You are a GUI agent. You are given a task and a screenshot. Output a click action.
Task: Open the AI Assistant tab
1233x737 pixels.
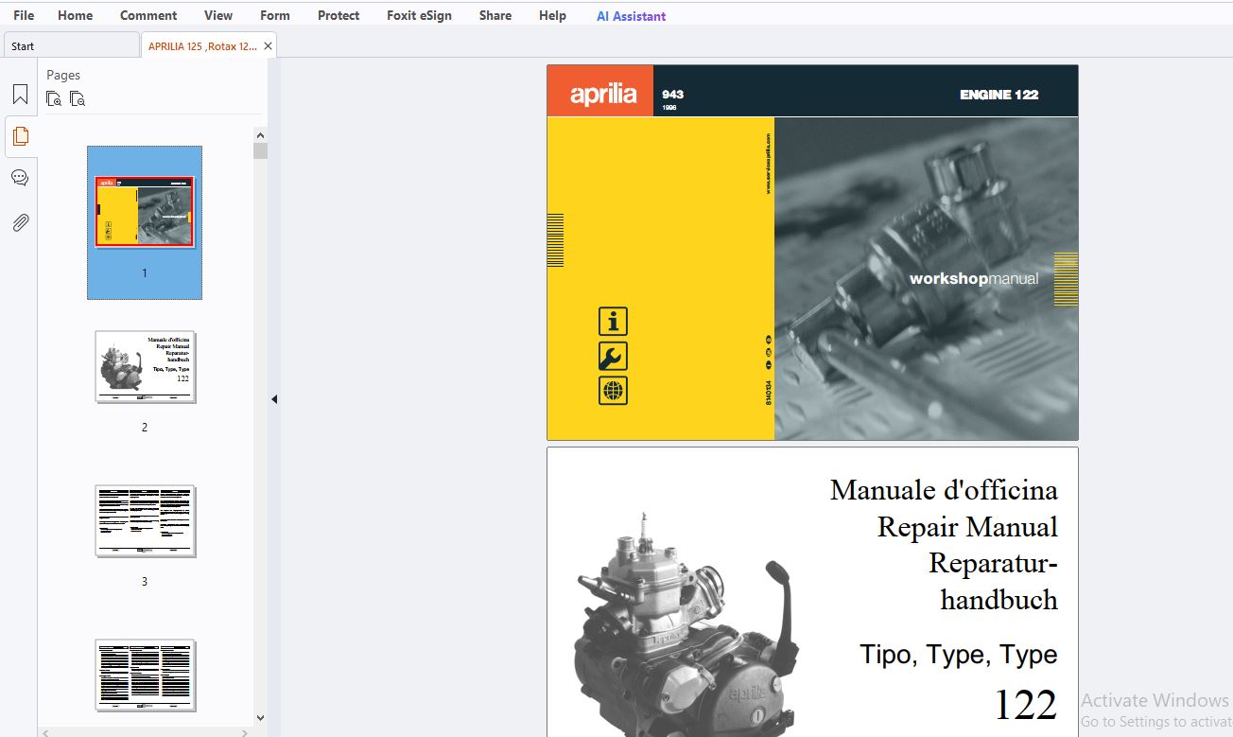(x=631, y=16)
